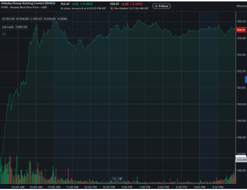The height and width of the screenshot is (190, 247).
Task: Click the Follow star button
Action: [161, 6]
